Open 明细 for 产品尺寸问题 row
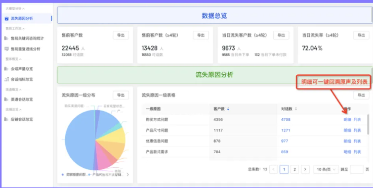This screenshot has height=188, width=373. click(x=347, y=130)
